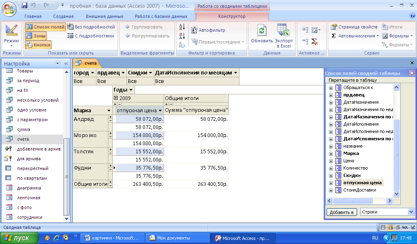Open the Режим view switcher
The height and width of the screenshot is (244, 417).
point(11,36)
